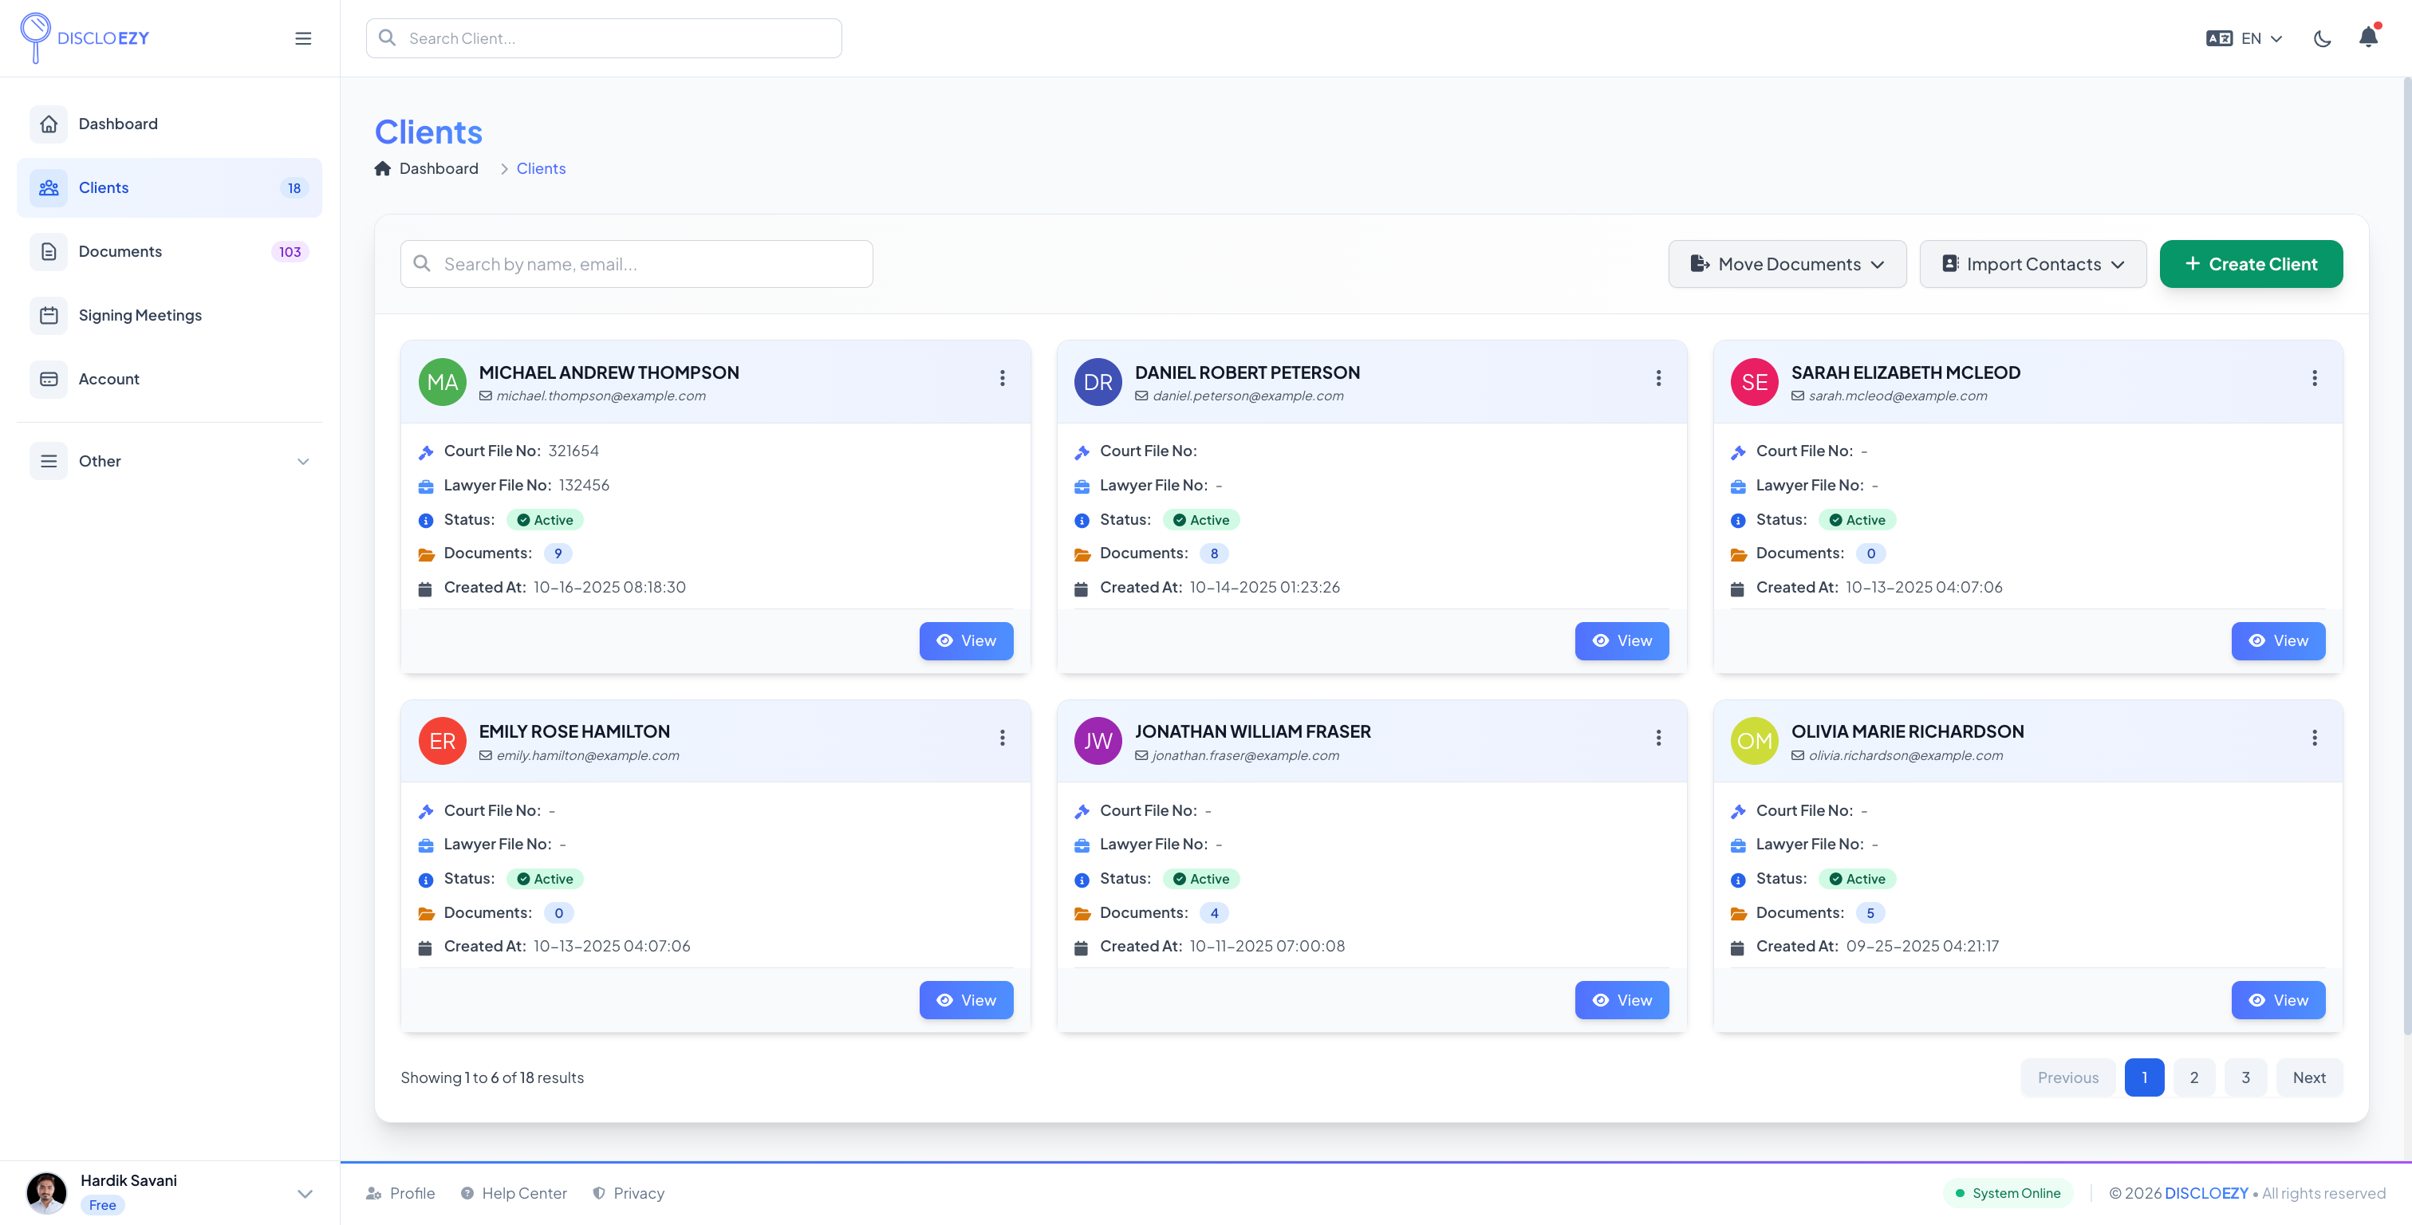This screenshot has height=1225, width=2412.
Task: Open Documents in the sidebar
Action: (120, 251)
